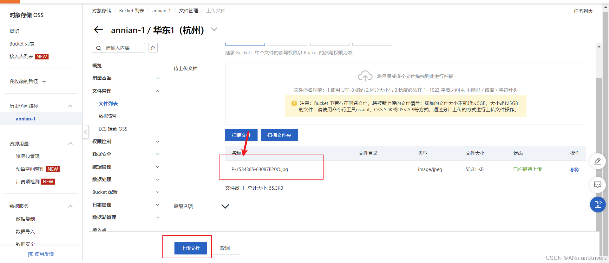Go to 对象存储 breadcrumb
609x263 pixels.
pyautogui.click(x=101, y=11)
